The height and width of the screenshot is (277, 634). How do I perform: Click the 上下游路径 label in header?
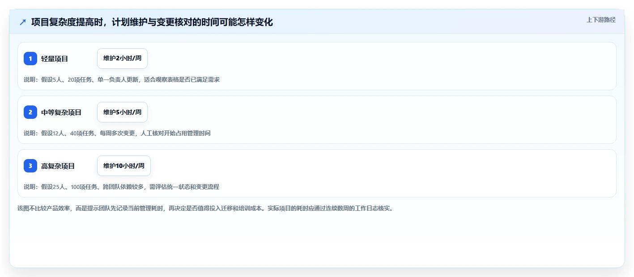(601, 20)
